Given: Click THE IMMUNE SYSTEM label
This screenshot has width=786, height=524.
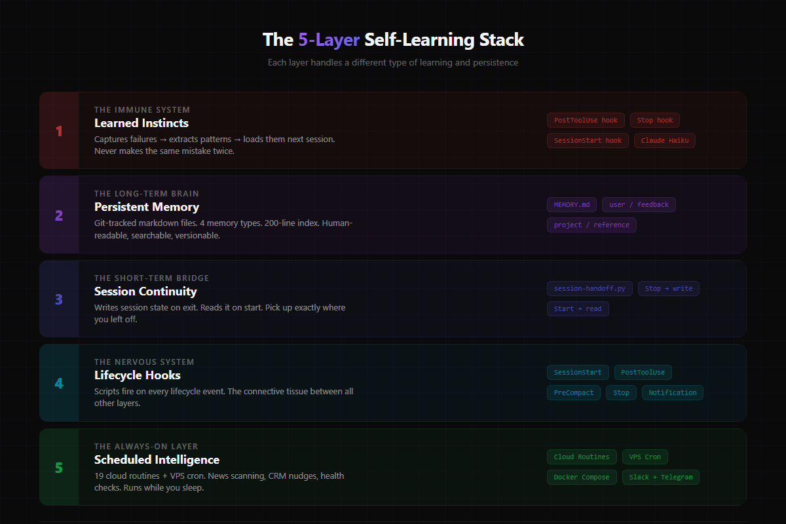Looking at the screenshot, I should [x=142, y=110].
